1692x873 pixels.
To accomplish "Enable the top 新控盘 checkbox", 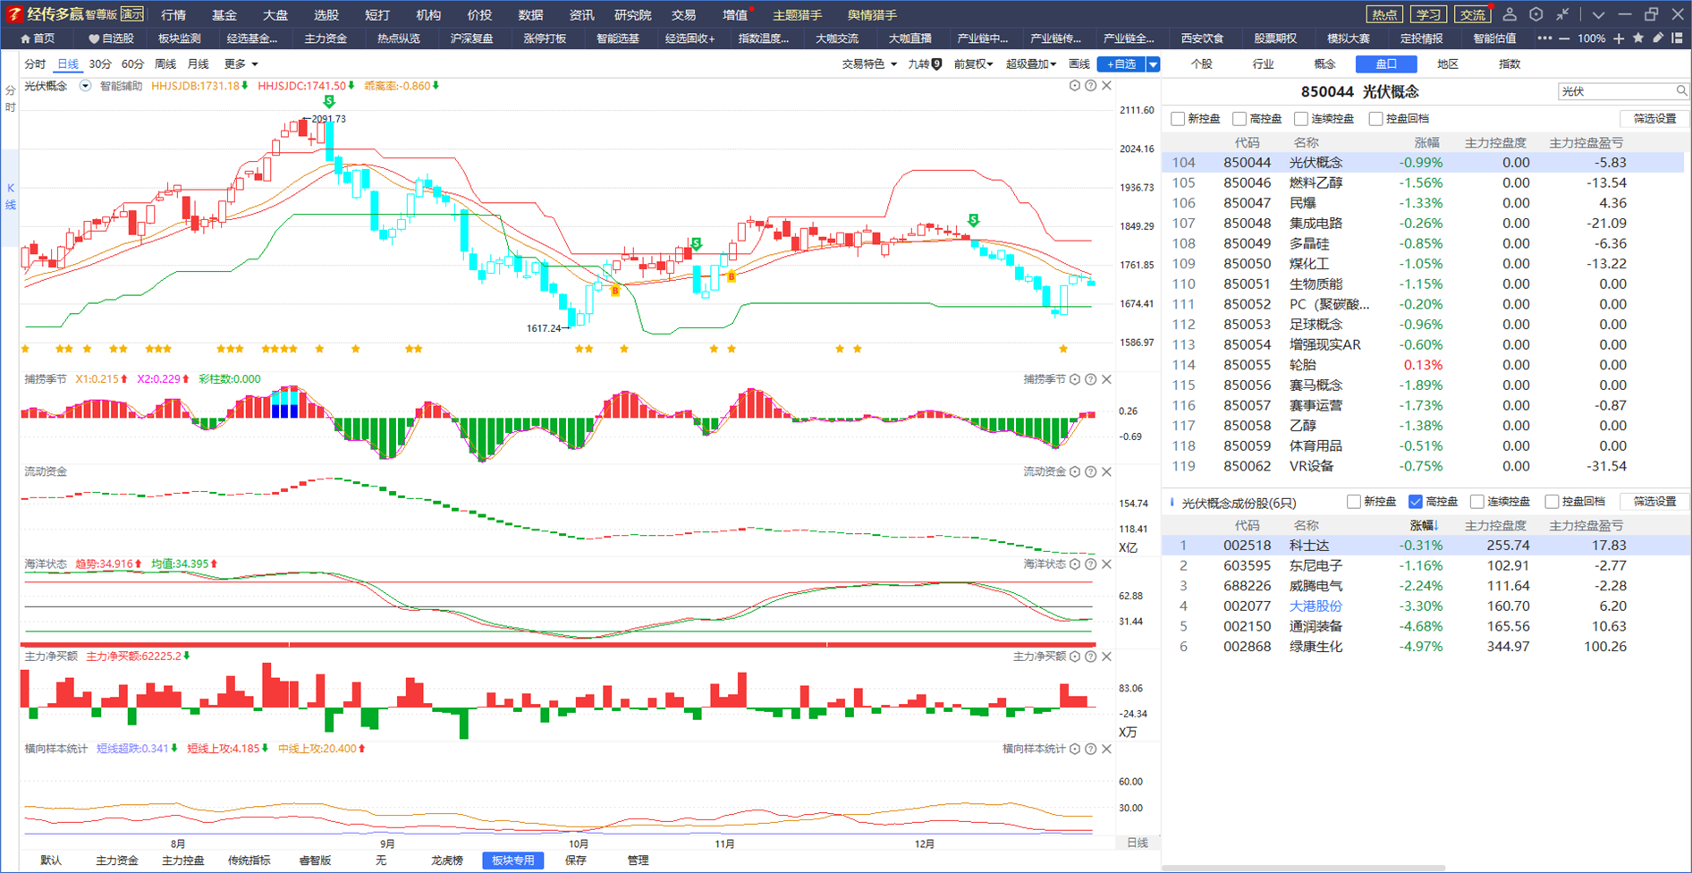I will point(1178,119).
